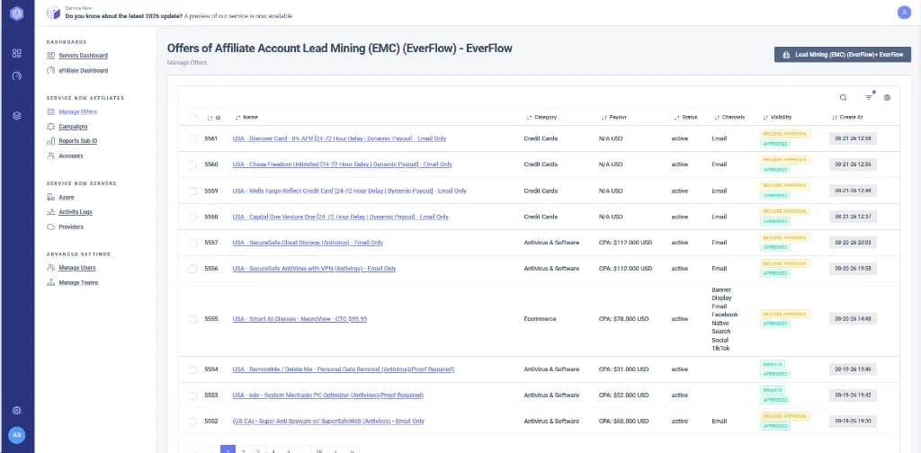Click the CPA: $78.000 USD payout cell
Image resolution: width=921 pixels, height=453 pixels.
coord(624,319)
